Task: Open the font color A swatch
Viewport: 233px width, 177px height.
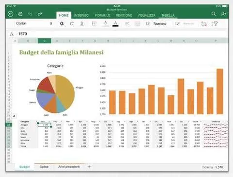Action: coord(116,24)
